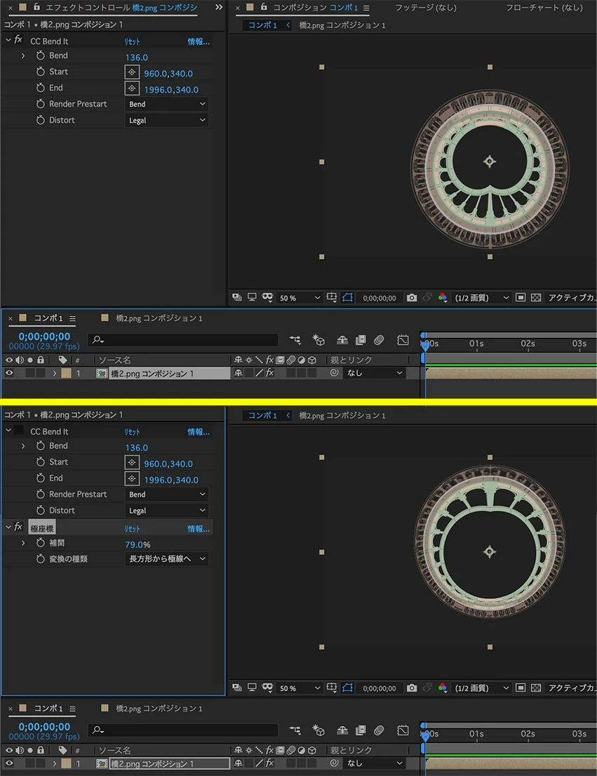
Task: Click the snapshot camera icon in upper viewer
Action: [x=412, y=298]
